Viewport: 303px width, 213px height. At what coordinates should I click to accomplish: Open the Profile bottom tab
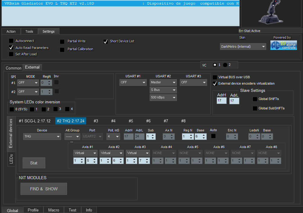[33, 210]
